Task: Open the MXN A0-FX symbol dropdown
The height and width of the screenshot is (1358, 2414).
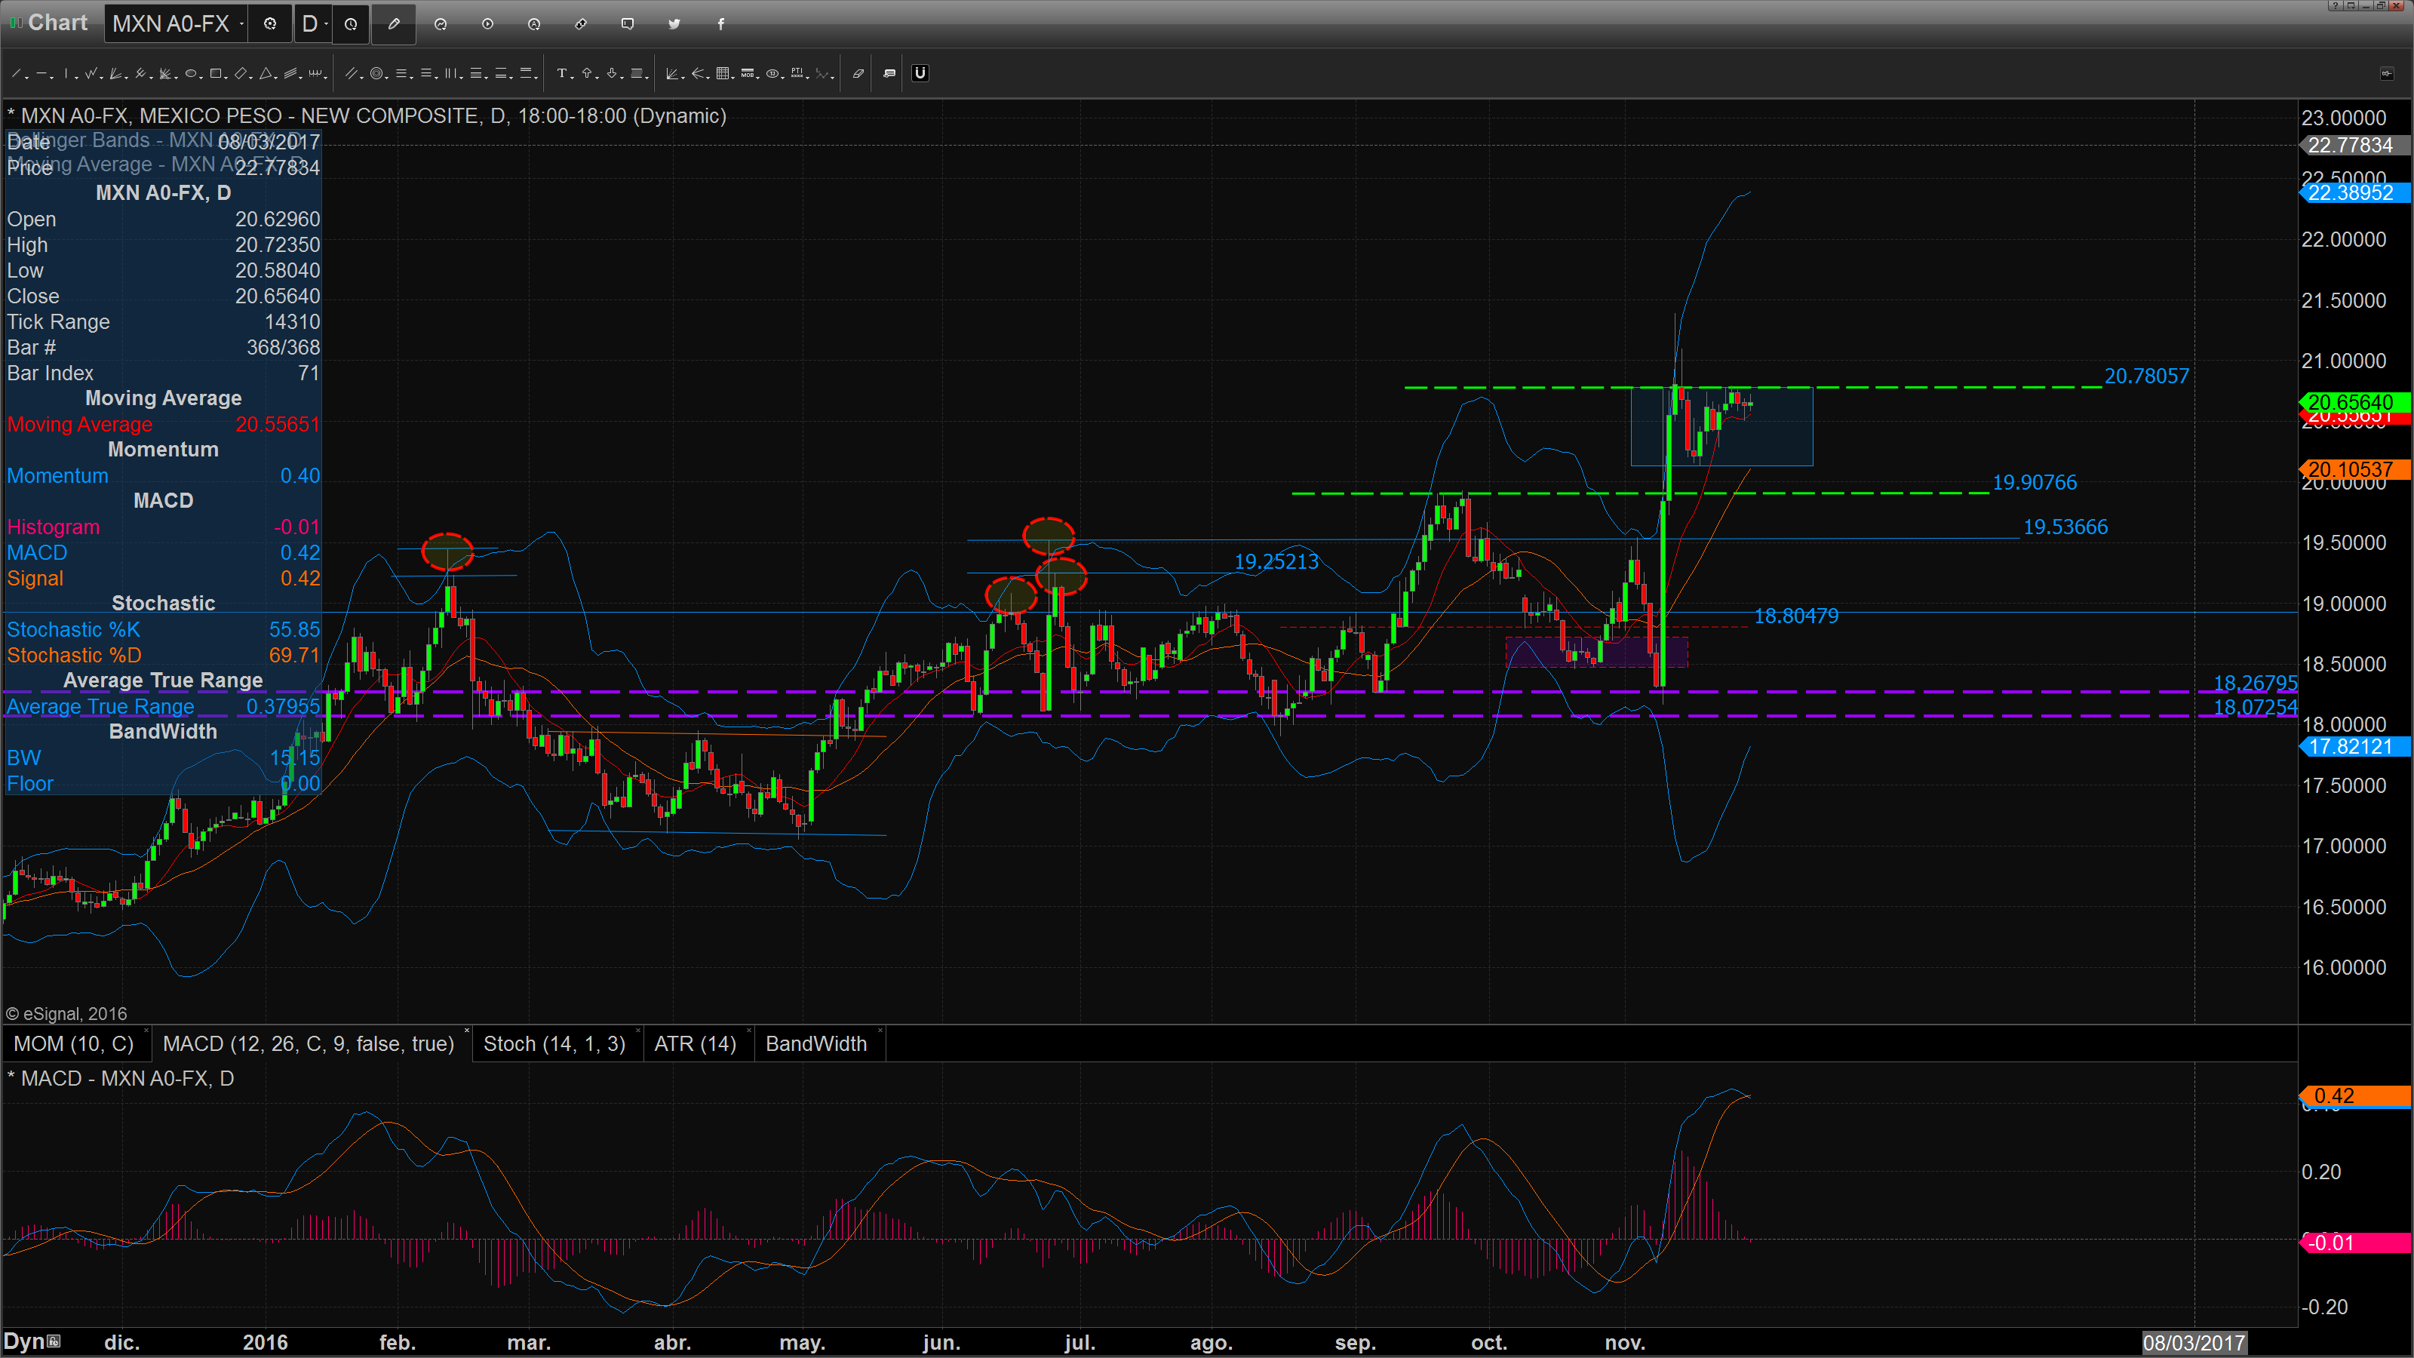Action: tap(241, 23)
